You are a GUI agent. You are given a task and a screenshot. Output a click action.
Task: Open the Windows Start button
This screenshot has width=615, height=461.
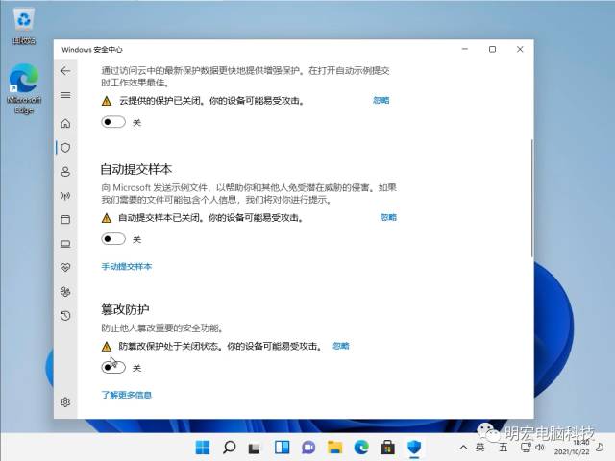203,448
